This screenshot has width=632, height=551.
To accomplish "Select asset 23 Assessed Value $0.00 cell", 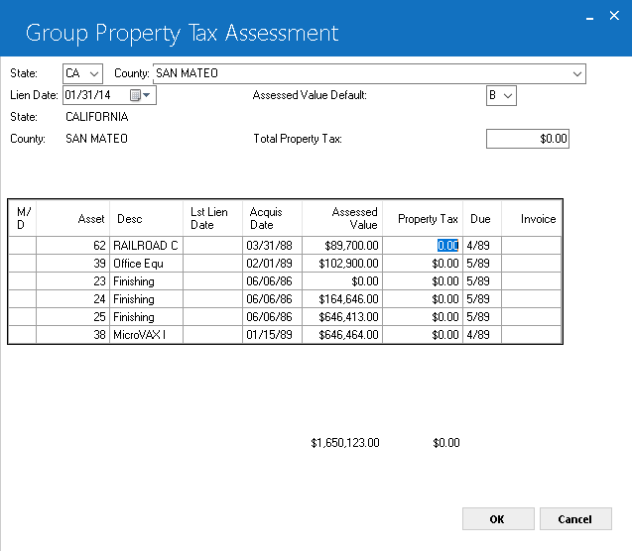I will [342, 281].
